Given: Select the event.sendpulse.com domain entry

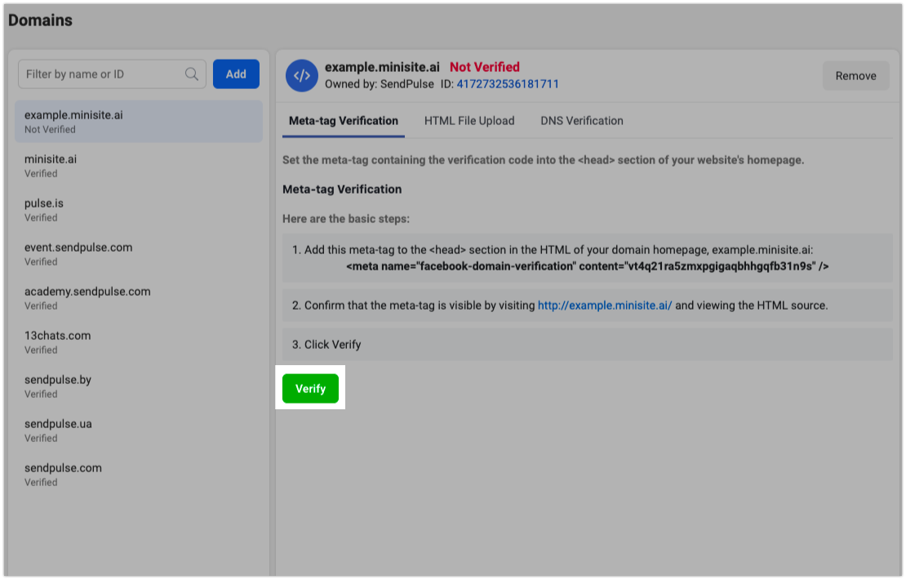Looking at the screenshot, I should pyautogui.click(x=139, y=254).
